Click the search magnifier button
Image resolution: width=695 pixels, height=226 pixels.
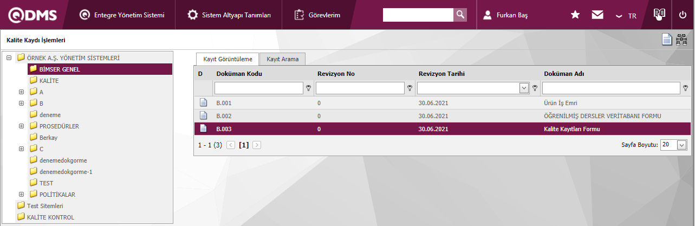coord(460,15)
